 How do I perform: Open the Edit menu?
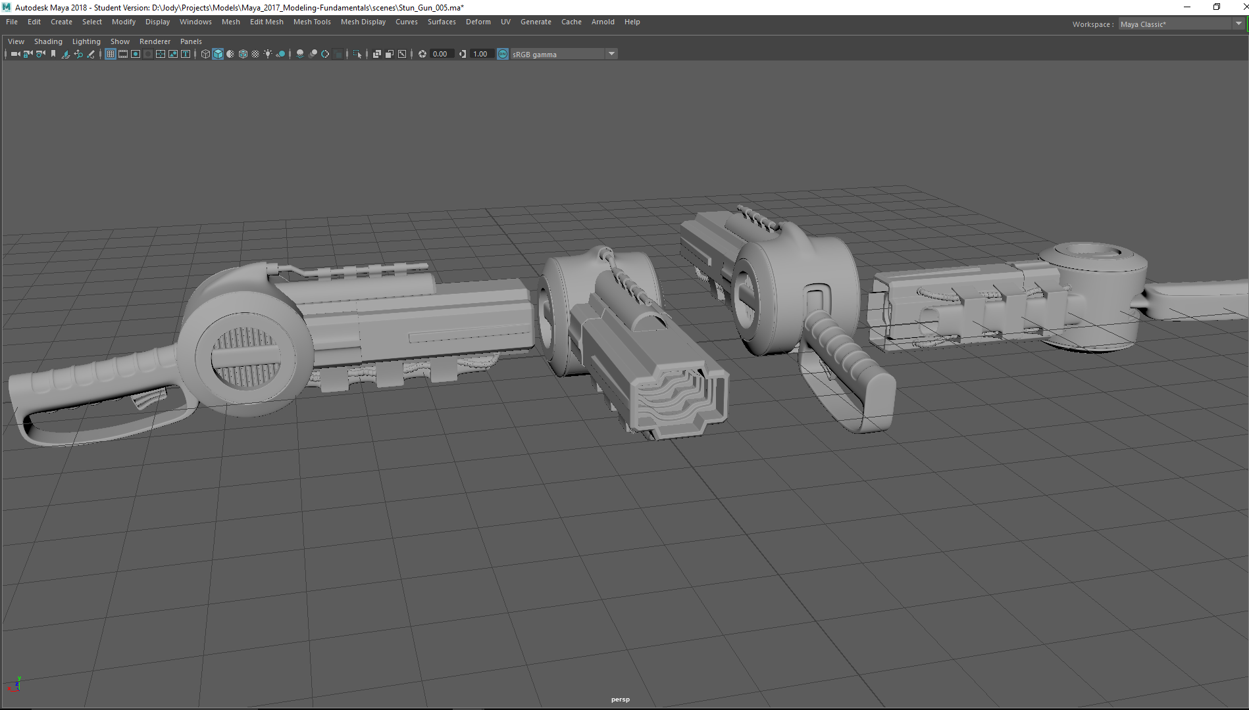pos(34,22)
